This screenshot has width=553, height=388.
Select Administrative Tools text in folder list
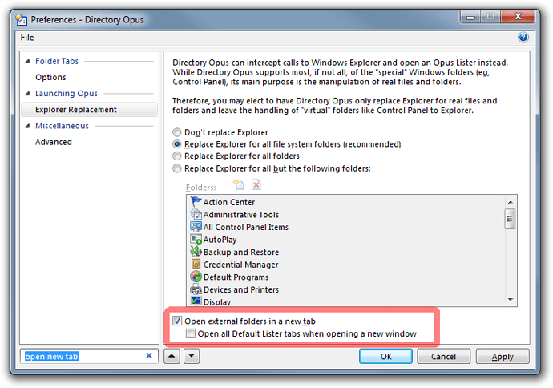tap(241, 215)
